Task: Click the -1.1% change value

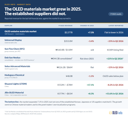Action: click(x=91, y=76)
